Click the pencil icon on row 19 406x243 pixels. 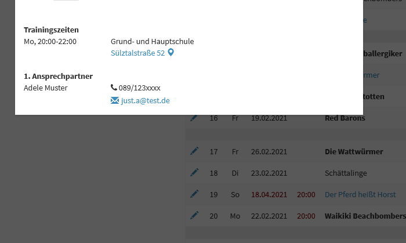click(194, 194)
